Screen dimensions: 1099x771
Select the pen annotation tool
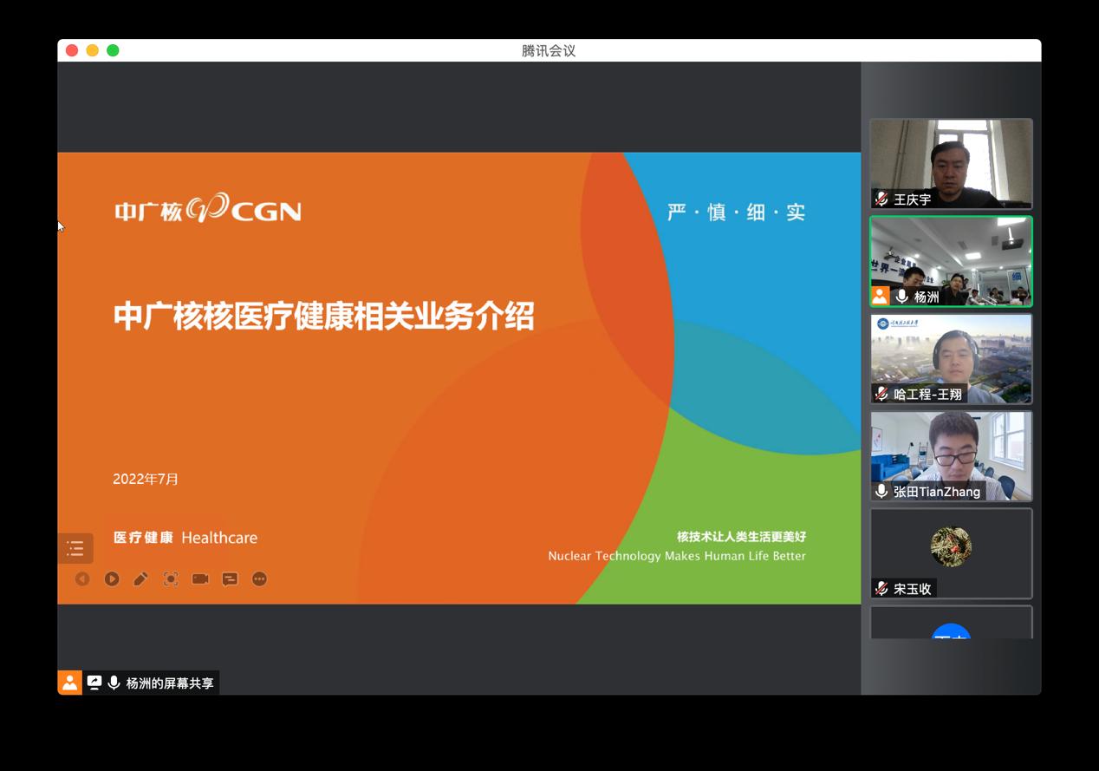tap(140, 578)
